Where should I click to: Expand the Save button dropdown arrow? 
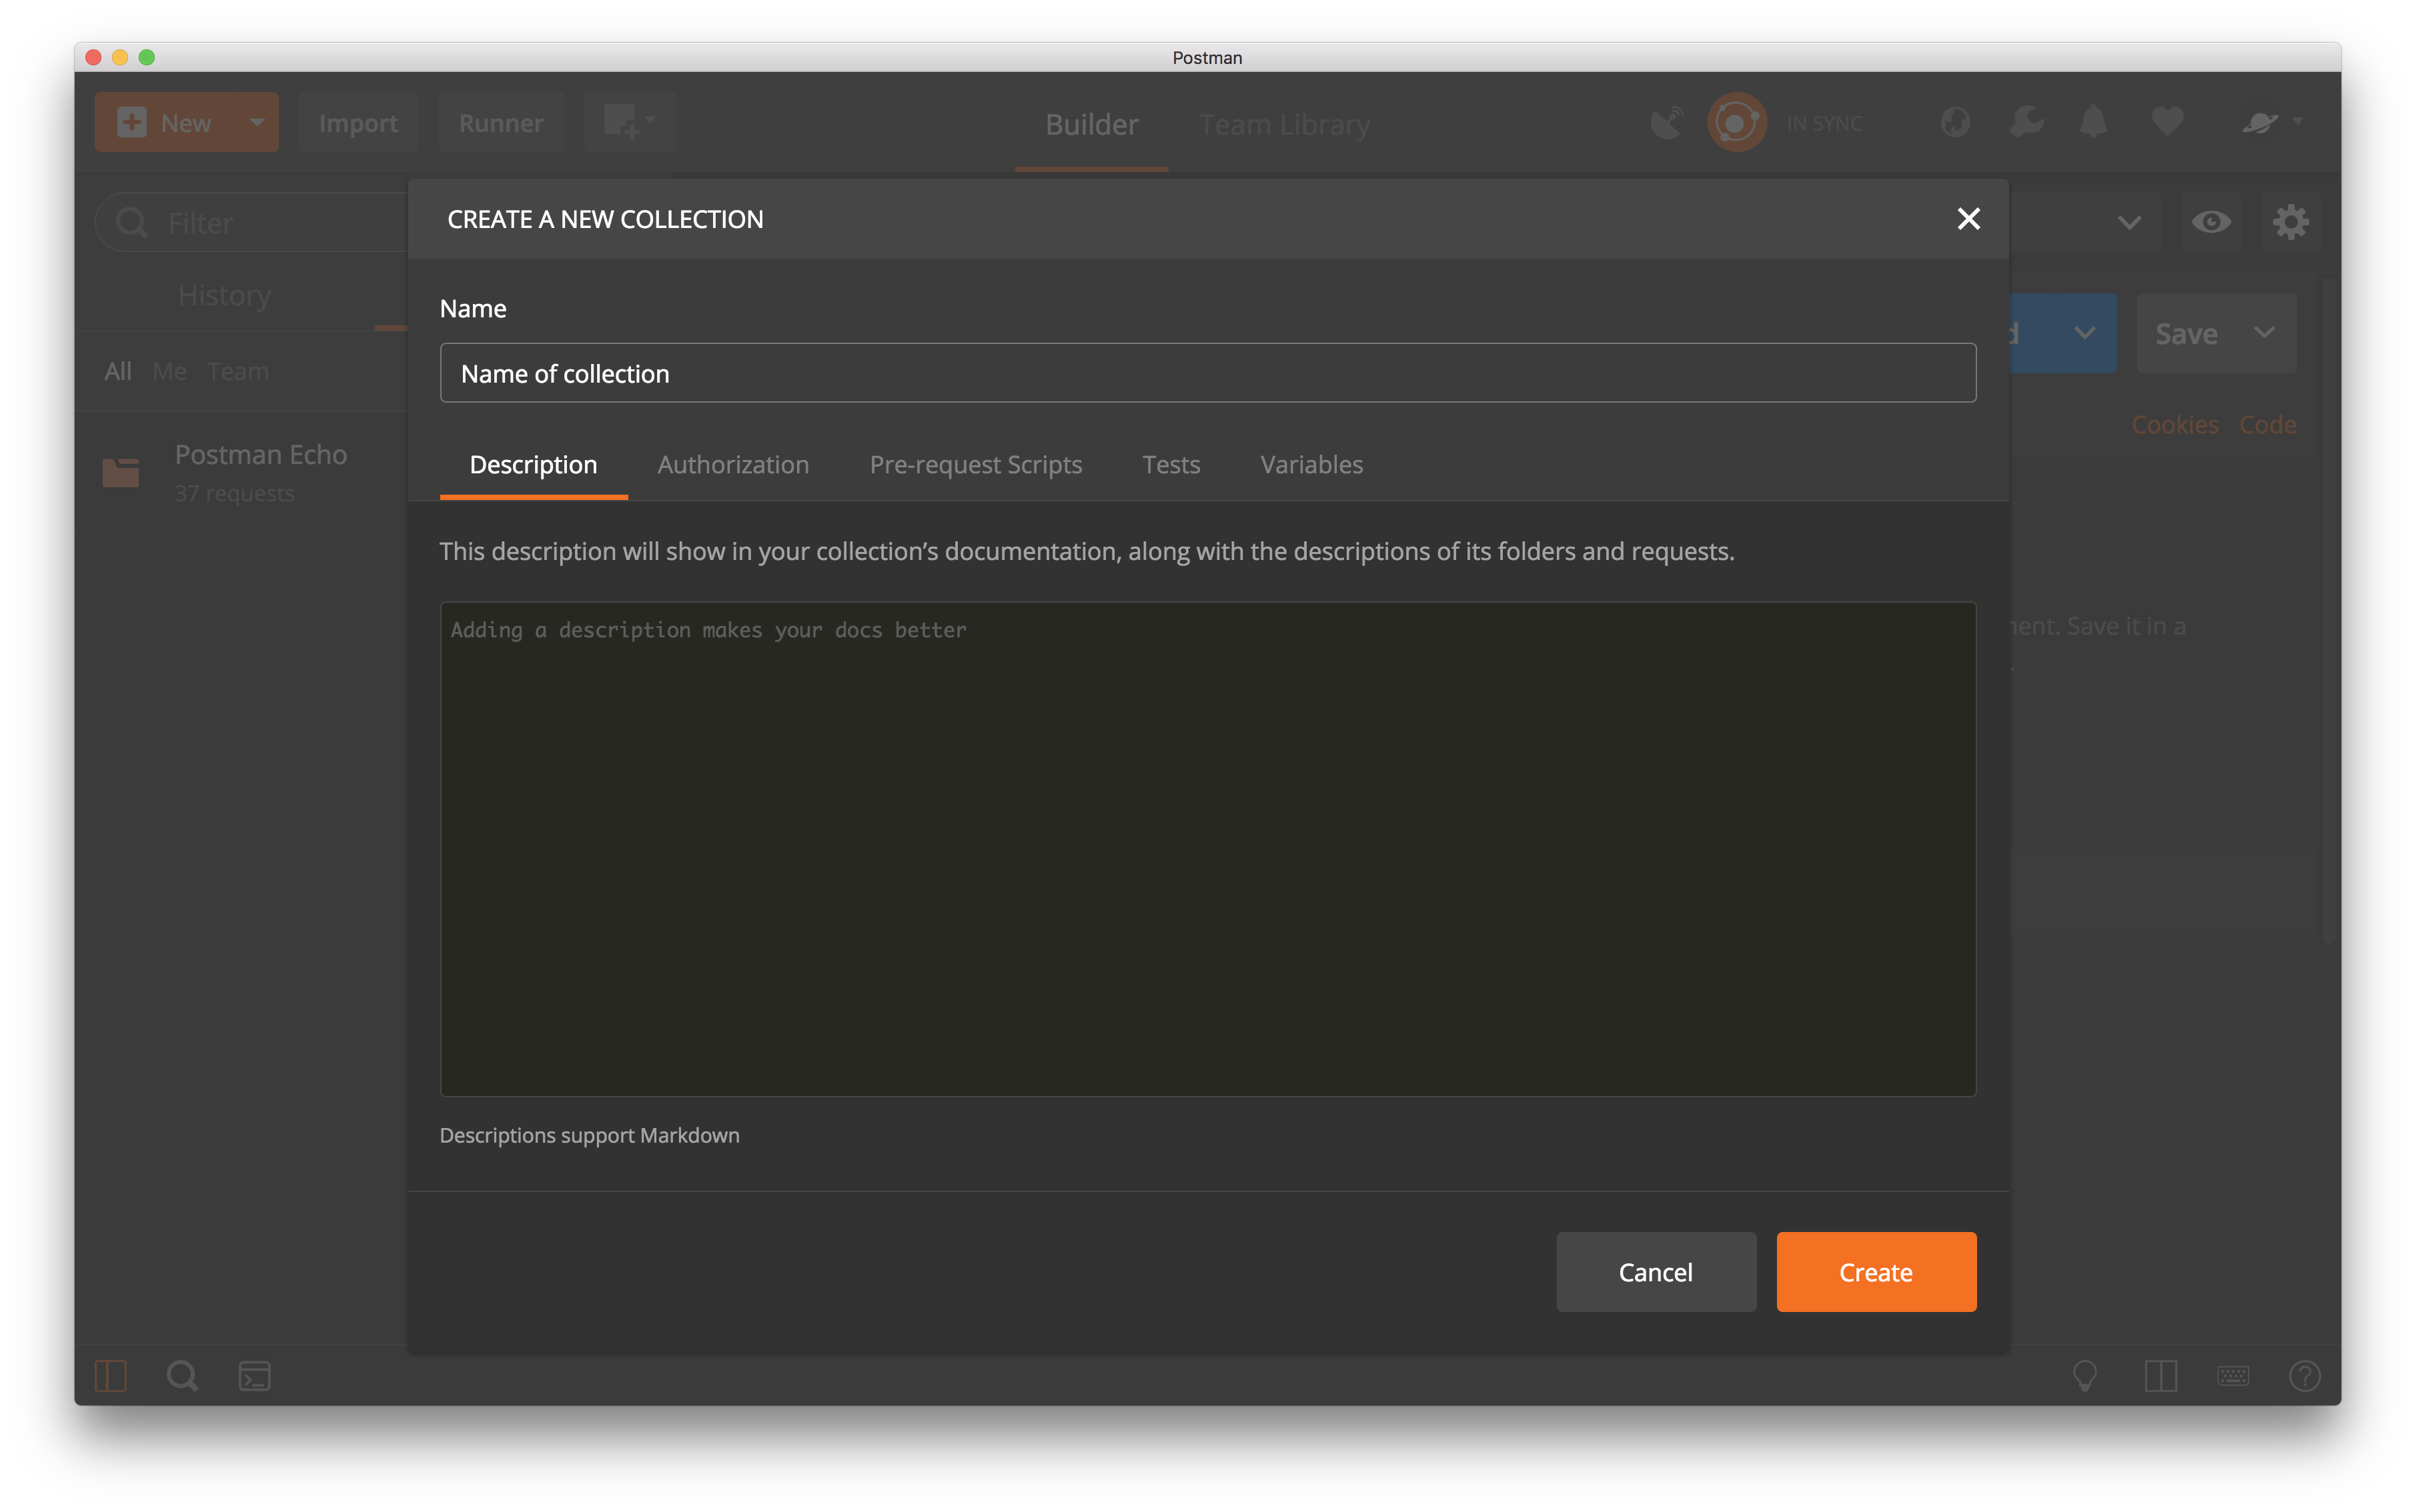point(2265,333)
